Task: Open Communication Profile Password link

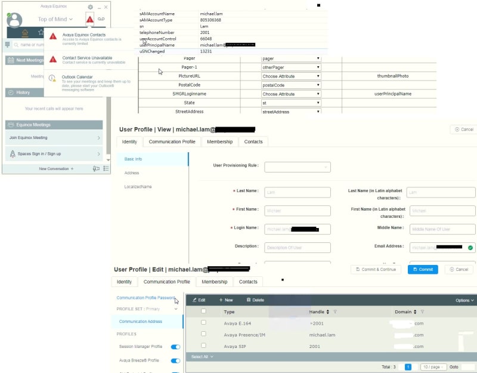Action: pyautogui.click(x=145, y=298)
